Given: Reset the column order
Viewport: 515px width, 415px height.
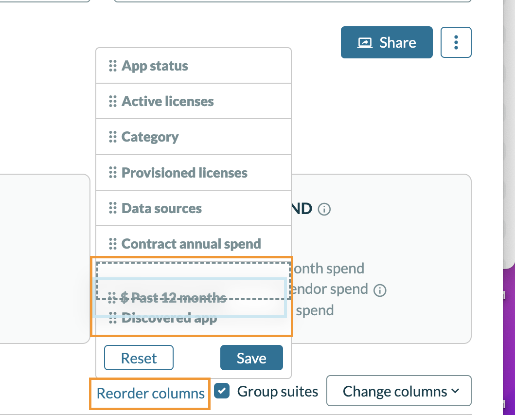Looking at the screenshot, I should click(x=139, y=358).
